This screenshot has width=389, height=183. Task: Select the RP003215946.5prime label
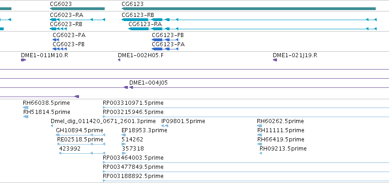tap(133, 112)
